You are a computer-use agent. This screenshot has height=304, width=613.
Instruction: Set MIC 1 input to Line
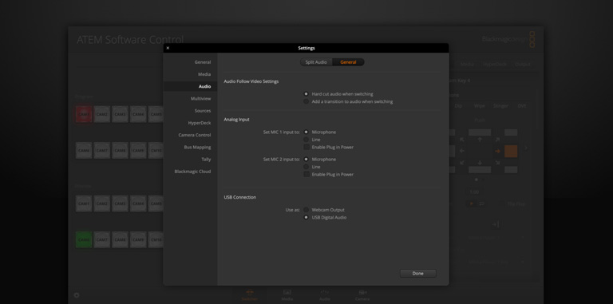click(306, 140)
